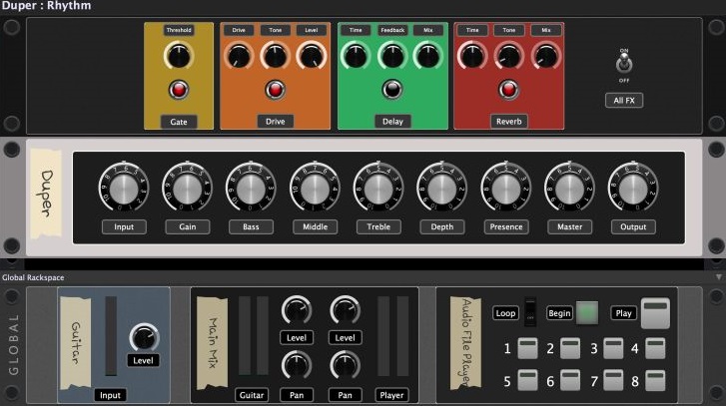
Task: Click the amp Treble knob
Action: pyautogui.click(x=378, y=188)
